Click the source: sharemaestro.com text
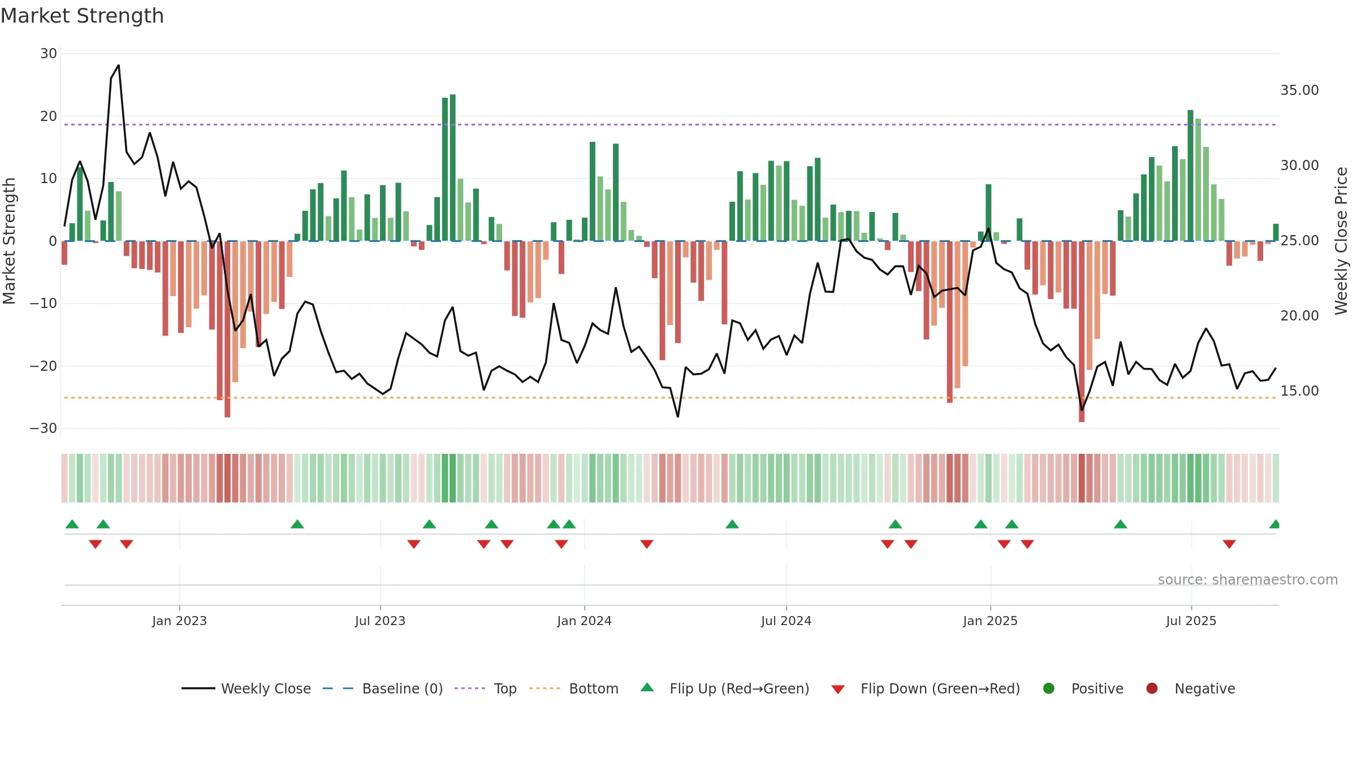 (1248, 580)
